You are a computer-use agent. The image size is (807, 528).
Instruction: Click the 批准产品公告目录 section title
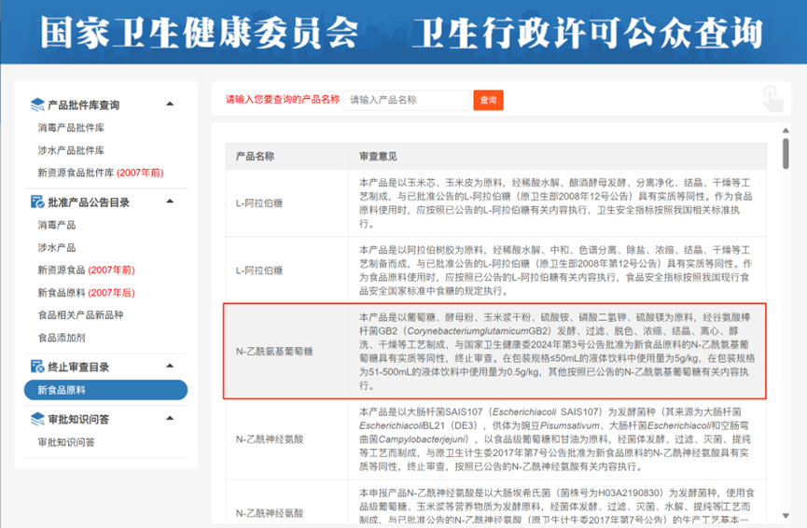(x=89, y=202)
